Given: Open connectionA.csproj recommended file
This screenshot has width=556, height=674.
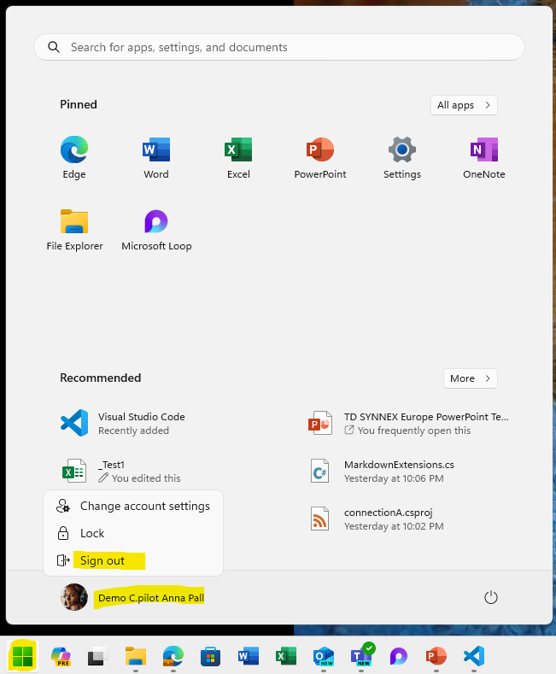Looking at the screenshot, I should point(377,519).
